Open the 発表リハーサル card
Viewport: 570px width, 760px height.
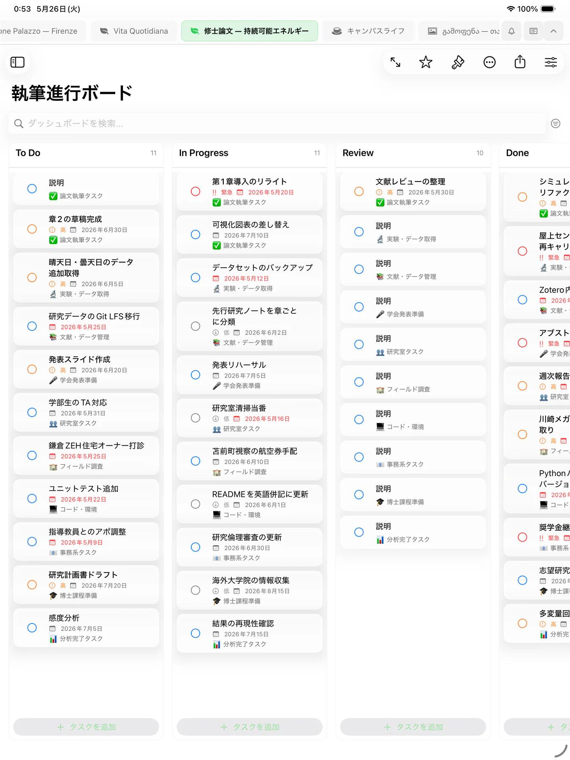(x=250, y=375)
